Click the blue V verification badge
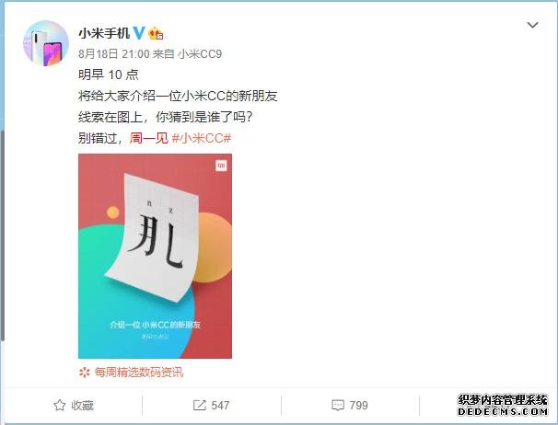 [139, 33]
